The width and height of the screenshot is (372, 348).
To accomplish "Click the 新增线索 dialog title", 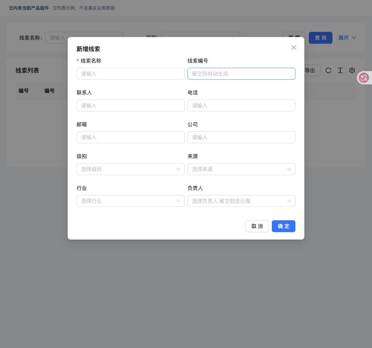I will coord(88,49).
